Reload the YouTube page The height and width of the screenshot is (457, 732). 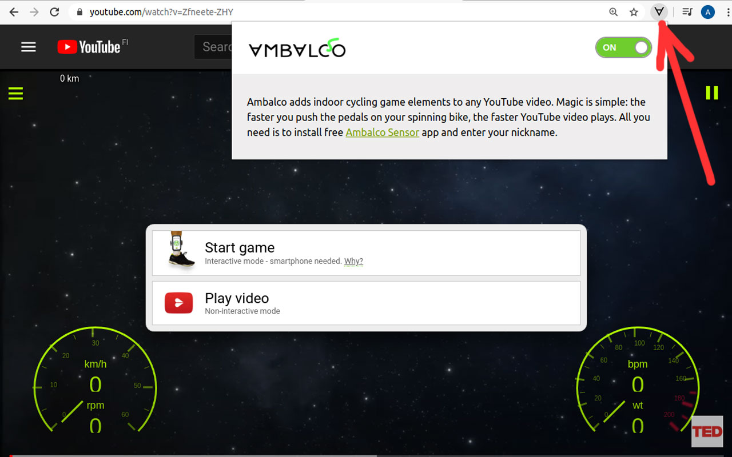55,12
